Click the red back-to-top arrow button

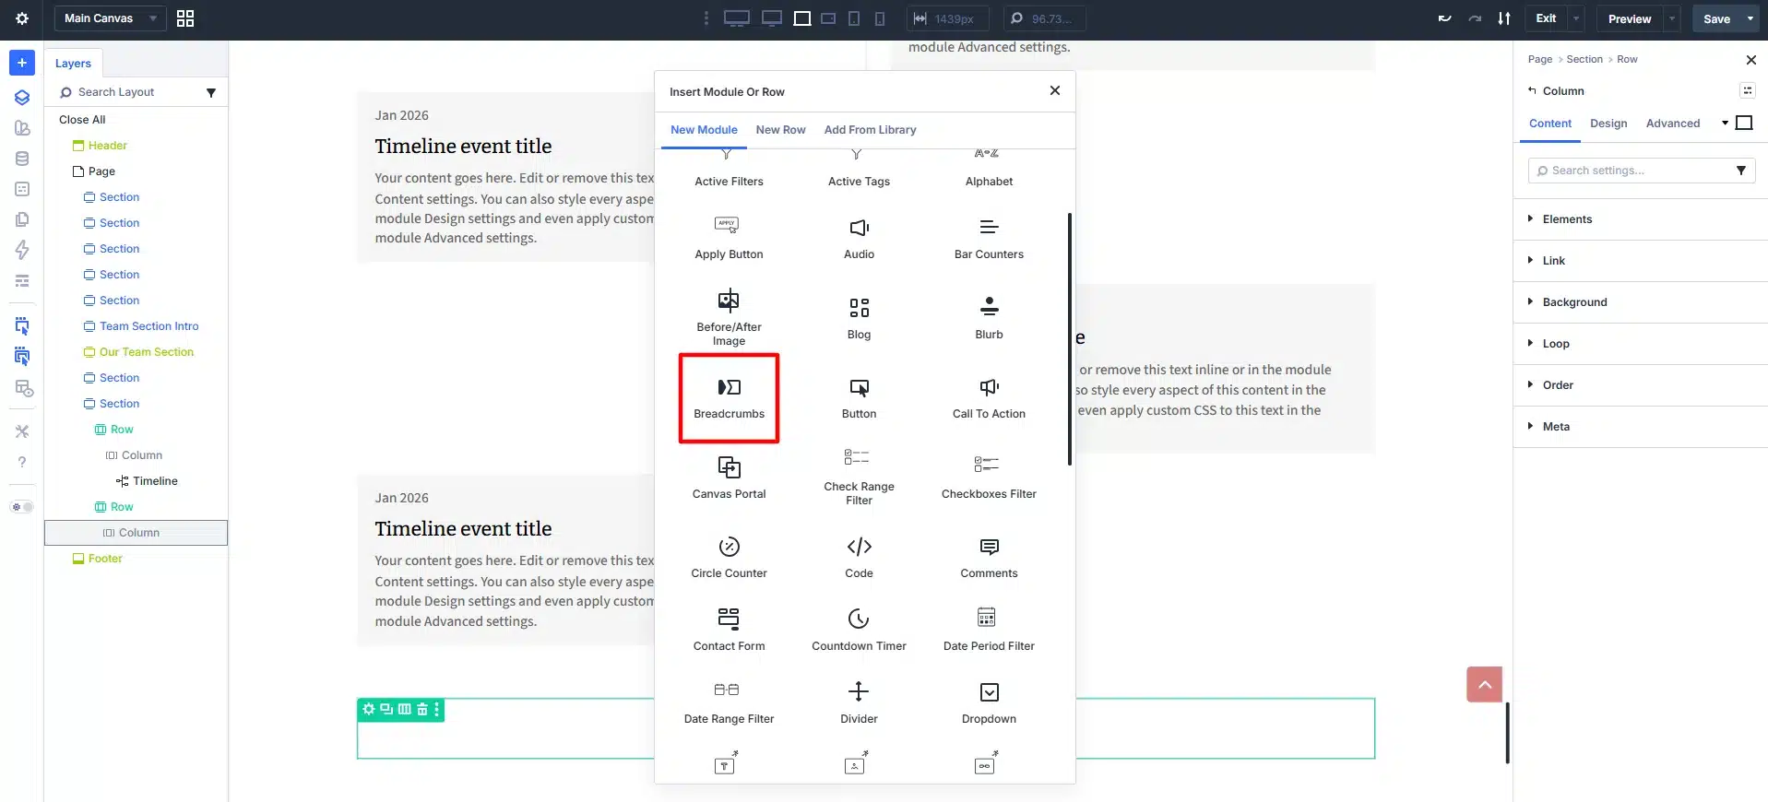[1485, 685]
